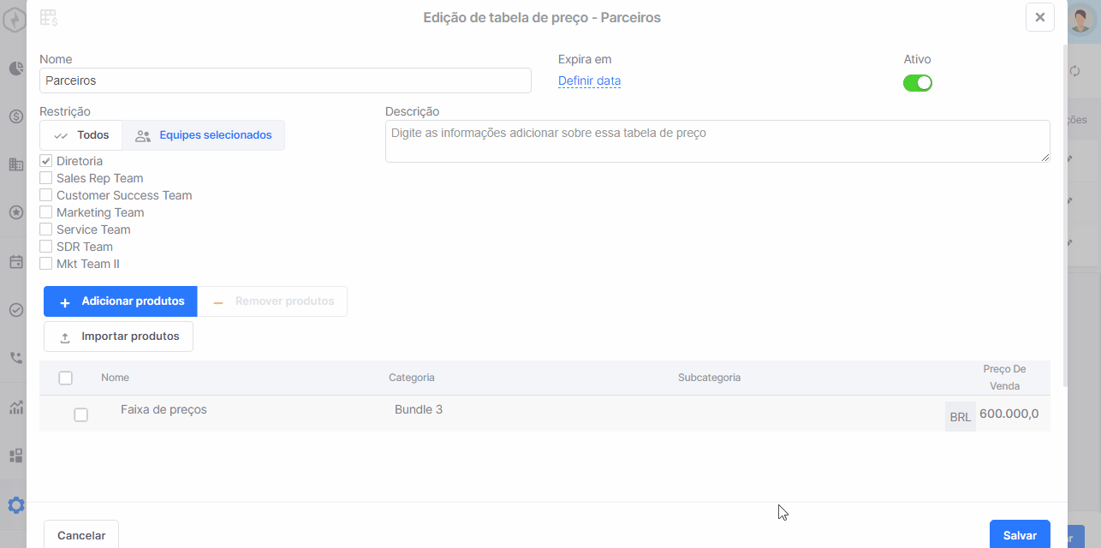Screen dimensions: 1101x548
Task: Click the 600.000,0 sale price field
Action: tap(1011, 414)
